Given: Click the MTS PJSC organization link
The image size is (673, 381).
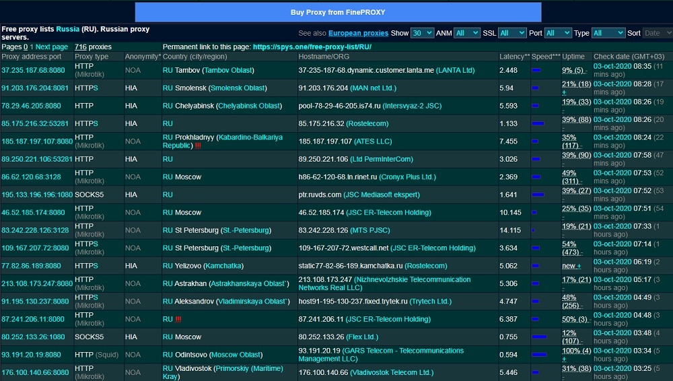Looking at the screenshot, I should point(370,230).
